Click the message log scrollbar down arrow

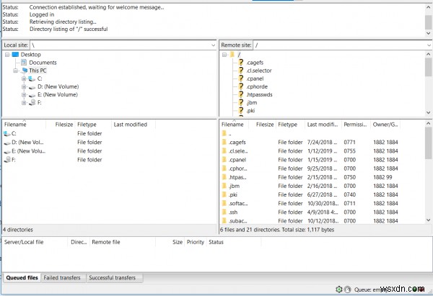[x=428, y=33]
